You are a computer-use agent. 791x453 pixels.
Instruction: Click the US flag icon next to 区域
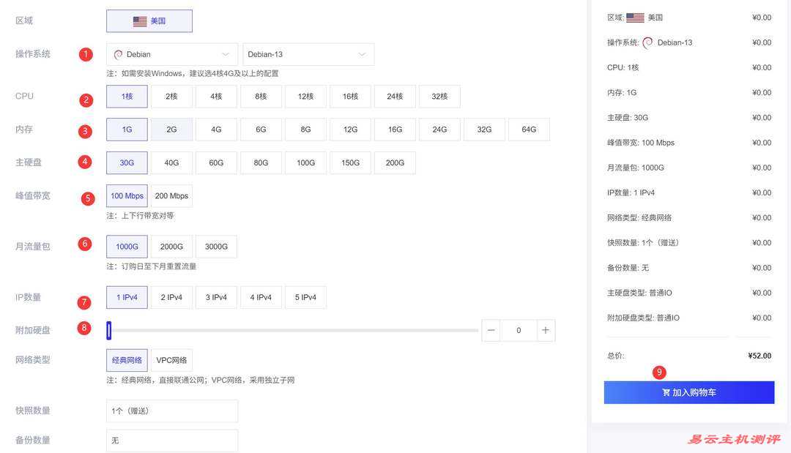pos(139,21)
